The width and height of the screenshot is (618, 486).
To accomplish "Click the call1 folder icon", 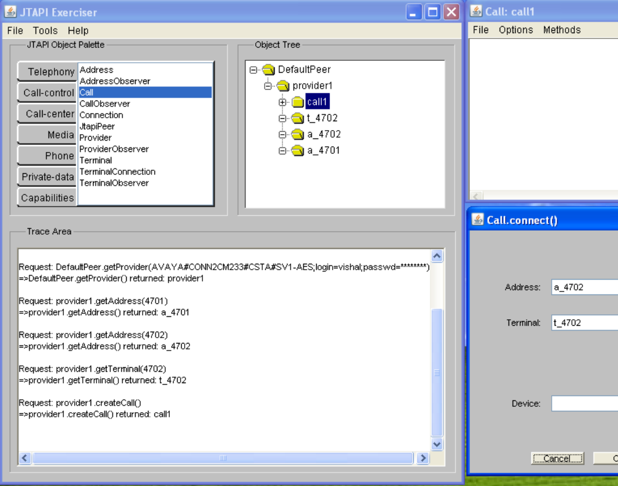I will (298, 102).
